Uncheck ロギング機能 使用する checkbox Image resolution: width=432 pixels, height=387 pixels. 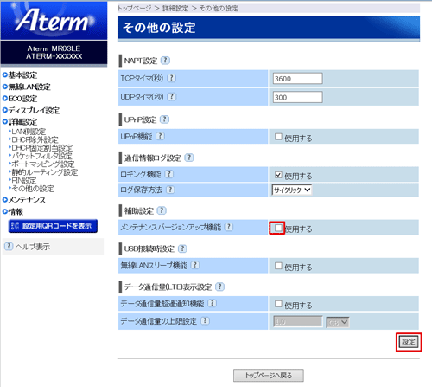pyautogui.click(x=278, y=175)
